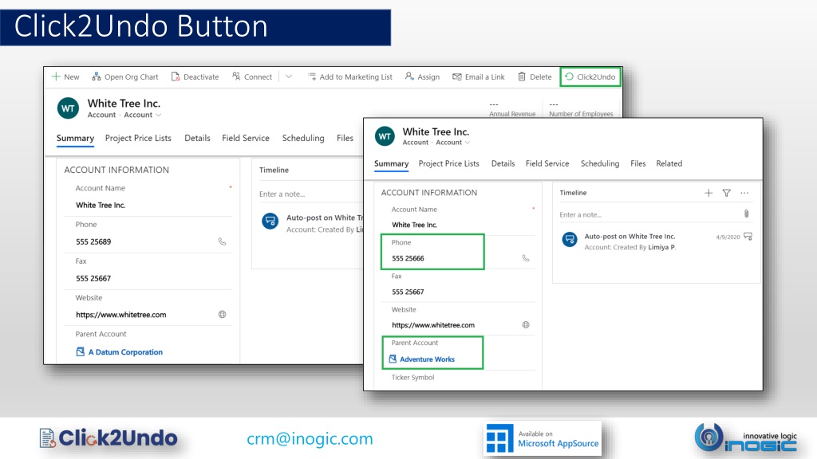Screen dimensions: 817x459
Task: Click auto-post icon in front window timeline
Action: 570,239
